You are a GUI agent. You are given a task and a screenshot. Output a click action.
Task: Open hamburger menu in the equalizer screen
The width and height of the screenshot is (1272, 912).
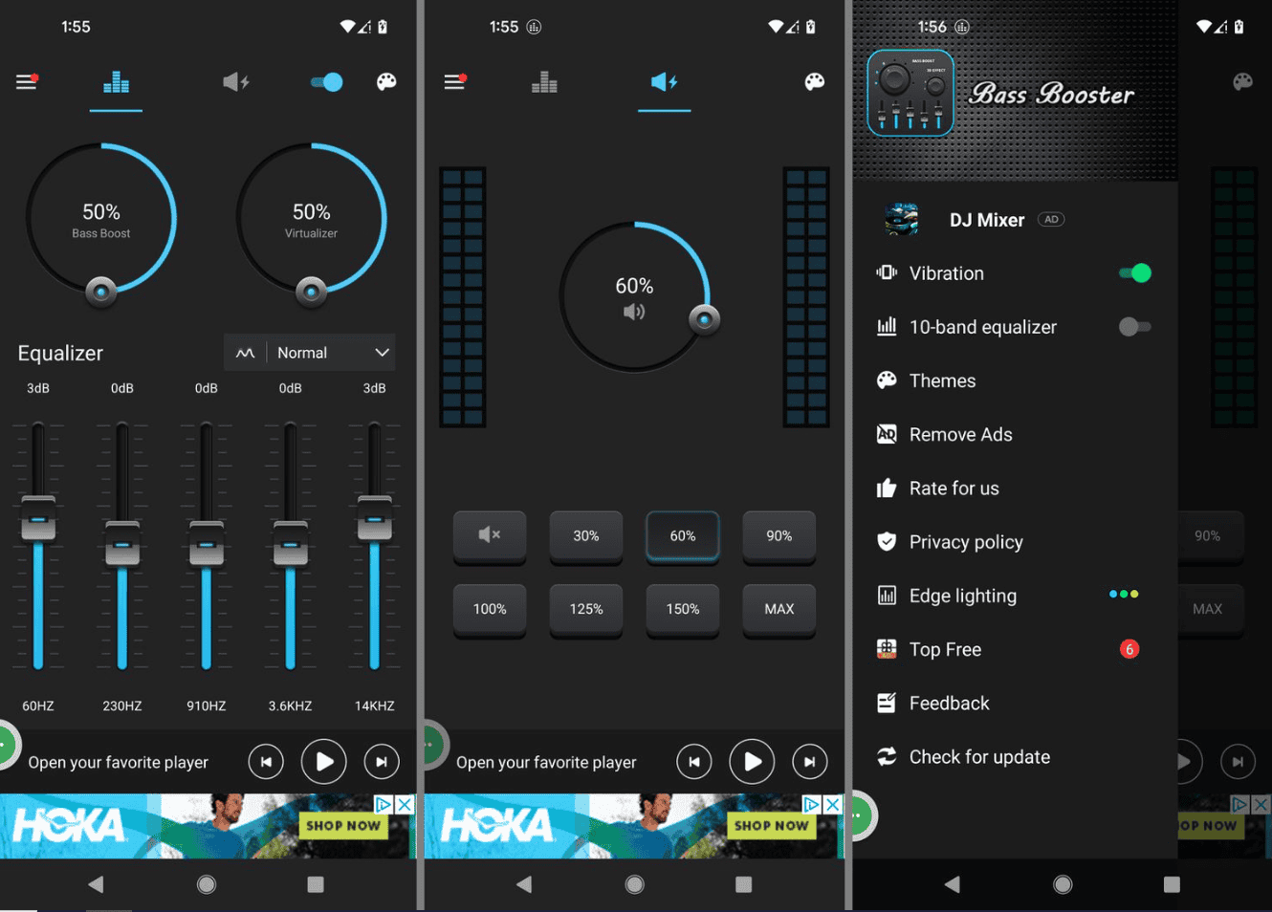click(x=27, y=82)
